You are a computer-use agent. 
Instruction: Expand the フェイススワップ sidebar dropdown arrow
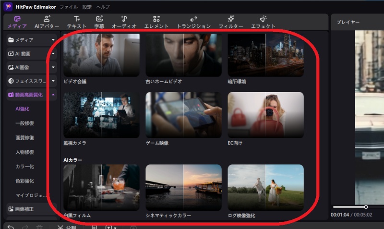(53, 81)
